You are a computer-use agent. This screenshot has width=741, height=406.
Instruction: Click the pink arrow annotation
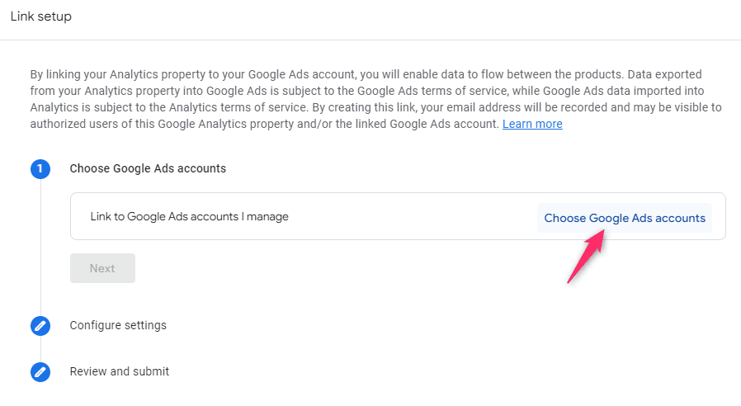[x=586, y=256]
